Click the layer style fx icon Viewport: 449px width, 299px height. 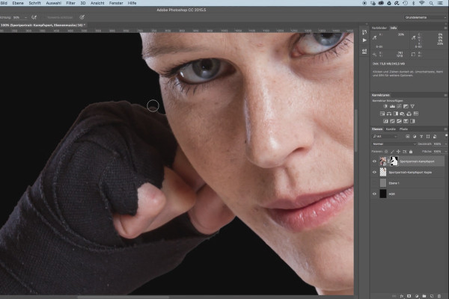coord(402,296)
